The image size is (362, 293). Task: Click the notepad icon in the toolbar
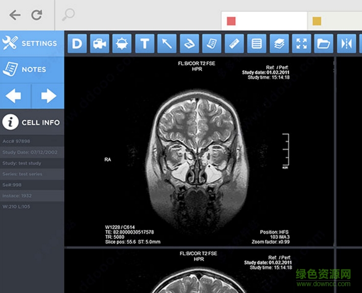(212, 44)
